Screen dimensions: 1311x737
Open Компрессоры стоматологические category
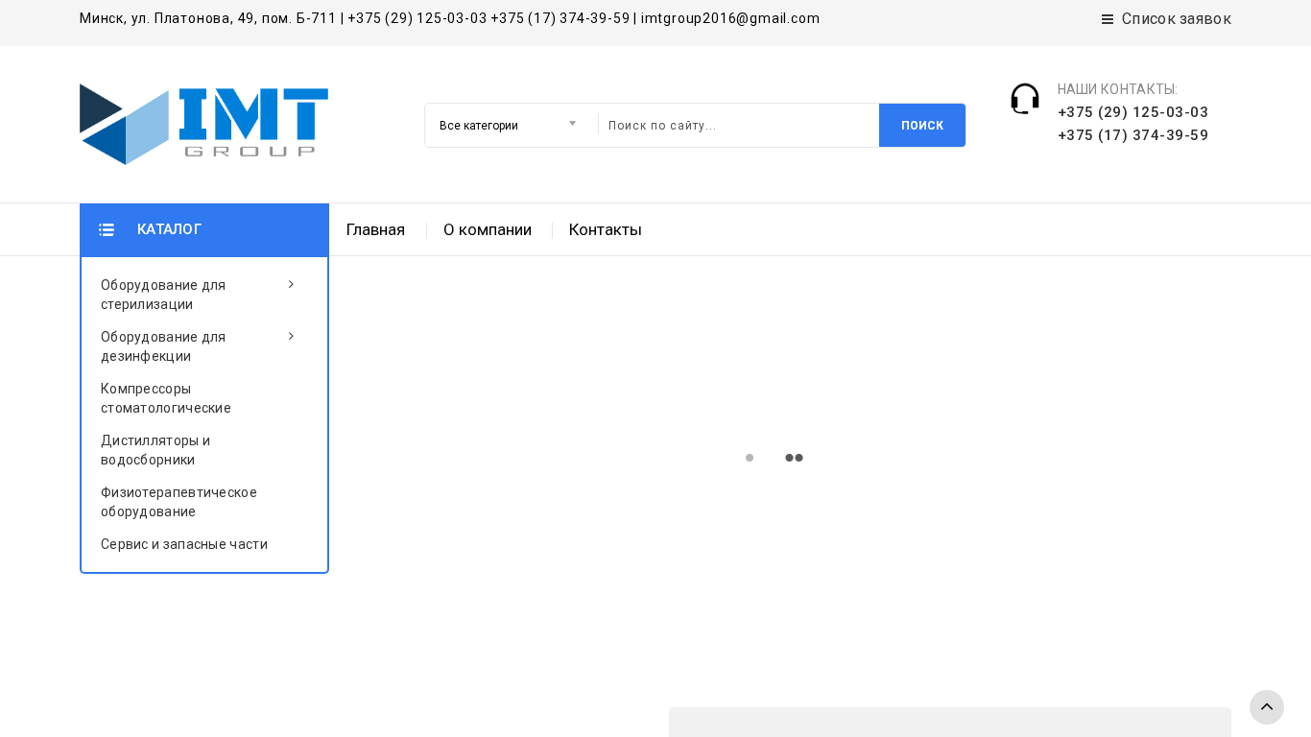[x=166, y=398]
